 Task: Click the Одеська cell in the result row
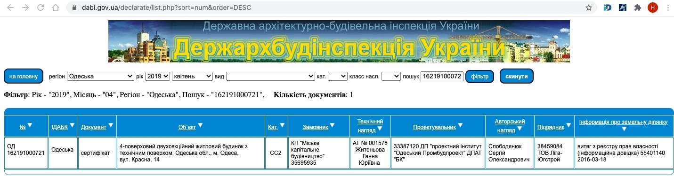coord(63,153)
